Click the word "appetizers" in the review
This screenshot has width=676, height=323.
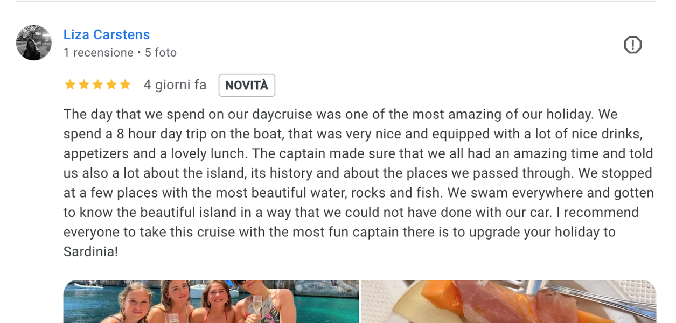point(96,154)
